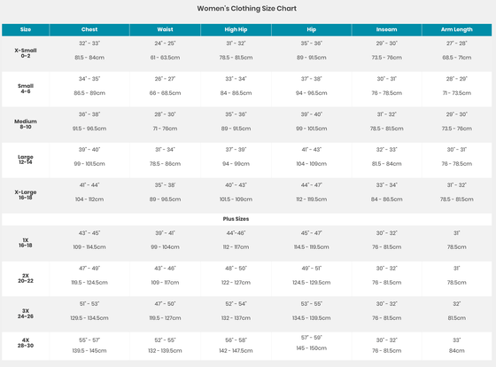Screen dimensions: 496x367
Task: Select the 1X 16-18 row label
Action: (26, 243)
